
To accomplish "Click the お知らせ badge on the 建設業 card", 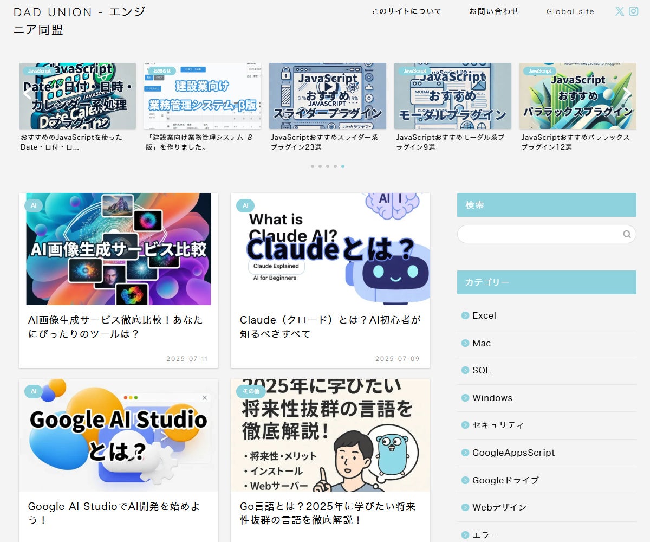I will 162,71.
